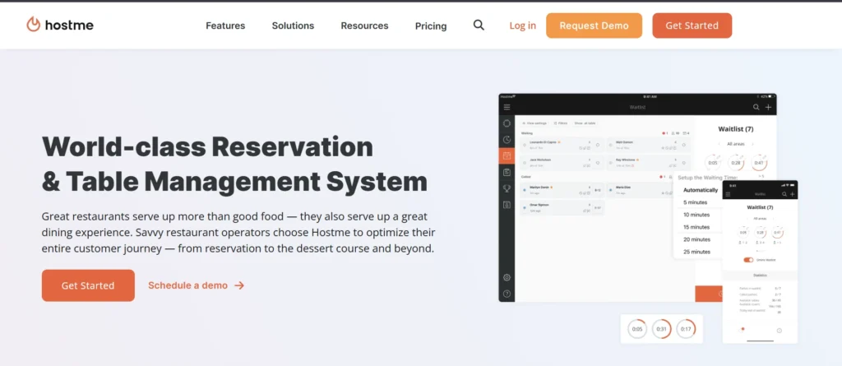This screenshot has width=842, height=366.
Task: Click the hostme wordmark text
Action: pyautogui.click(x=69, y=25)
